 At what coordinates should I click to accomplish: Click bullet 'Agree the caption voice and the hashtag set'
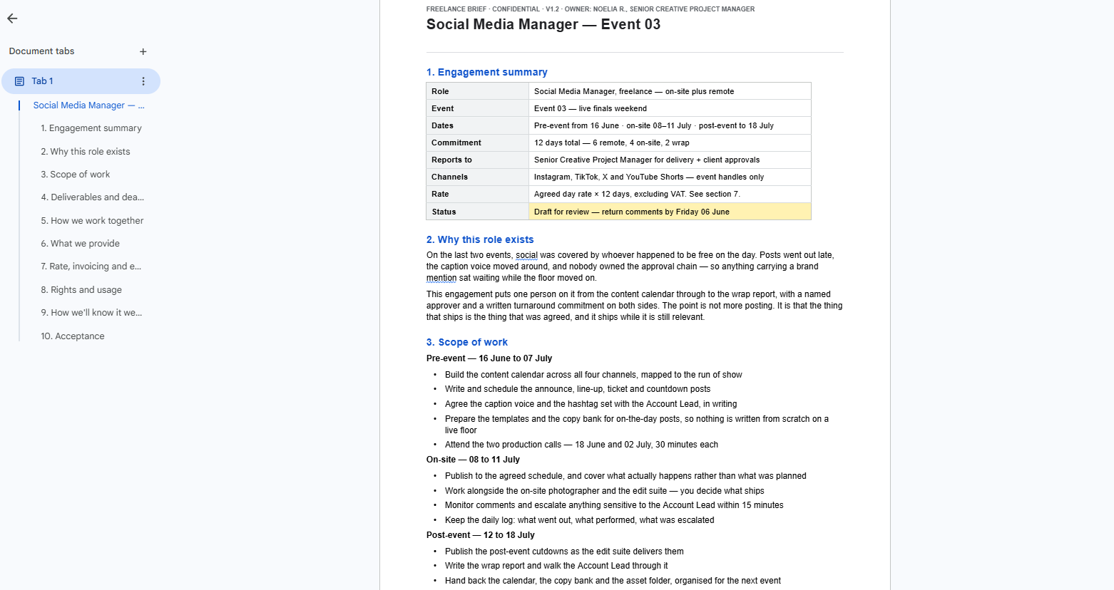pos(591,404)
